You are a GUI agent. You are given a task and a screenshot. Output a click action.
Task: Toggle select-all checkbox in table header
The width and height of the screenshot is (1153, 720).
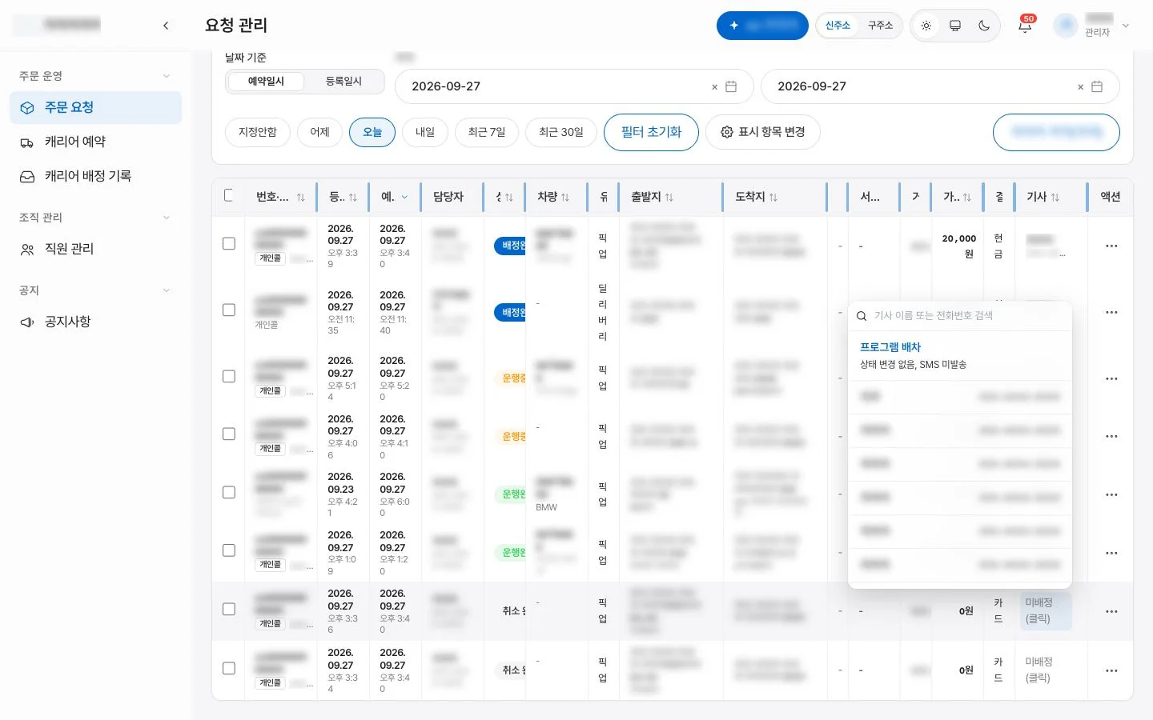tap(229, 195)
